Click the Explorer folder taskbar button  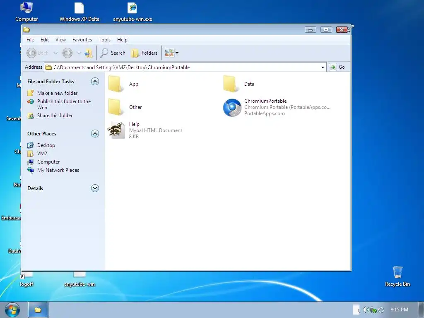click(38, 310)
